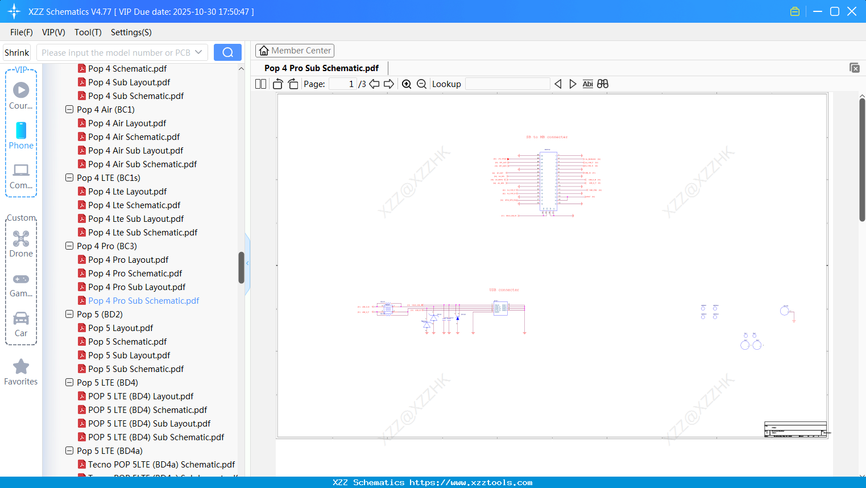866x488 pixels.
Task: Visit the xzztools.com link
Action: coord(433,482)
